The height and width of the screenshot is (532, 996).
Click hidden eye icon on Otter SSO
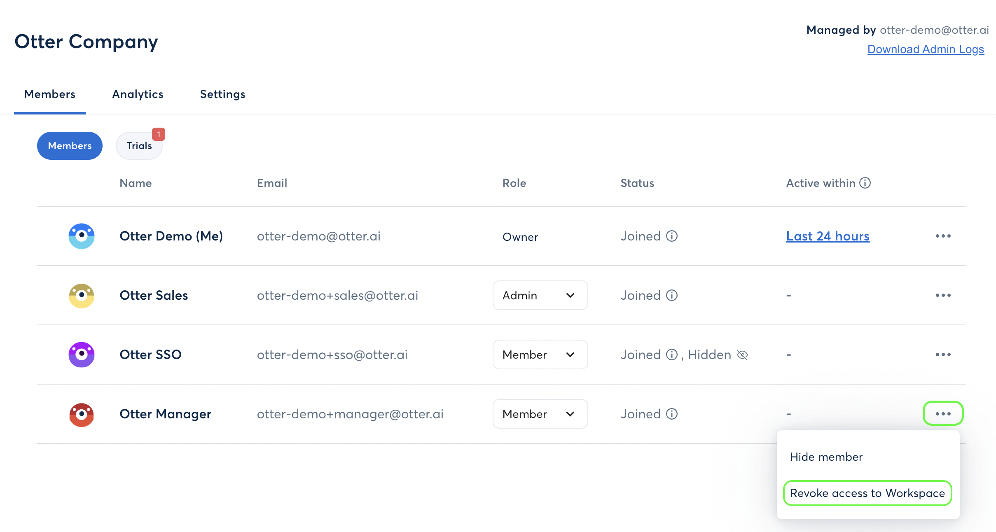coord(742,355)
